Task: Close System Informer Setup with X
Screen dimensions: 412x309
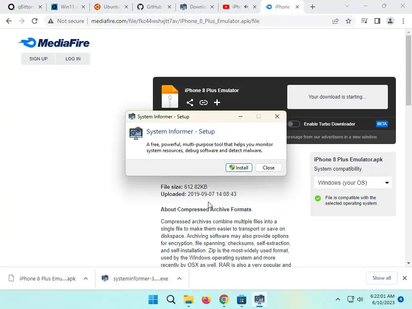Action: click(277, 116)
